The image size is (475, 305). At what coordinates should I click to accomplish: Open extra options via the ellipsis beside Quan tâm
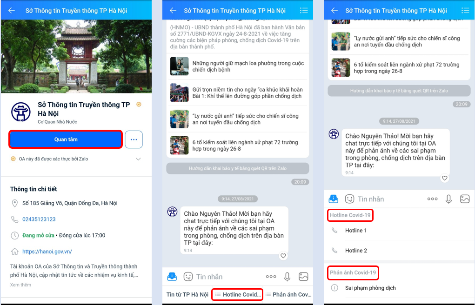pos(134,139)
